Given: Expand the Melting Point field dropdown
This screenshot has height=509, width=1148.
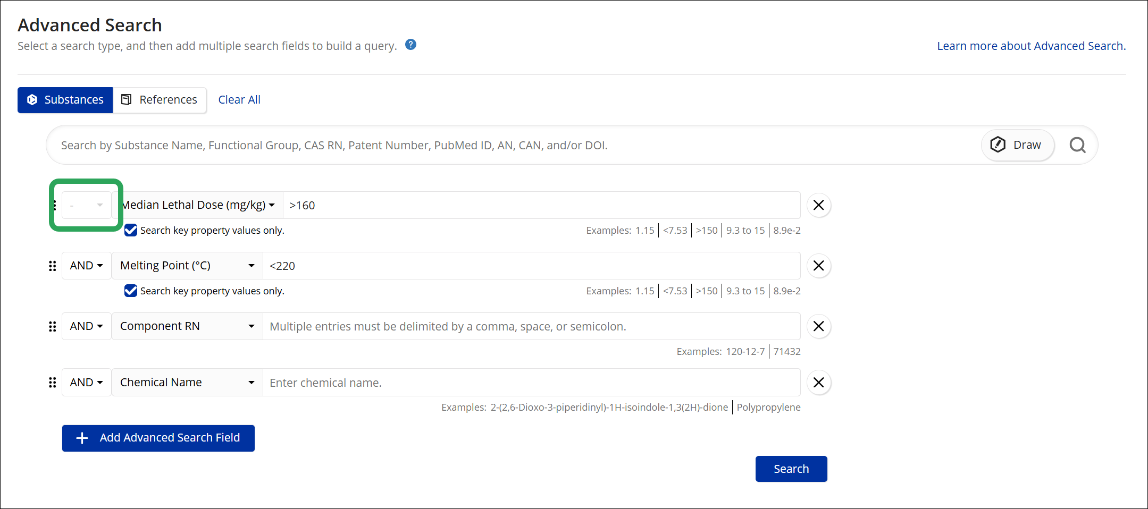Looking at the screenshot, I should click(x=187, y=266).
